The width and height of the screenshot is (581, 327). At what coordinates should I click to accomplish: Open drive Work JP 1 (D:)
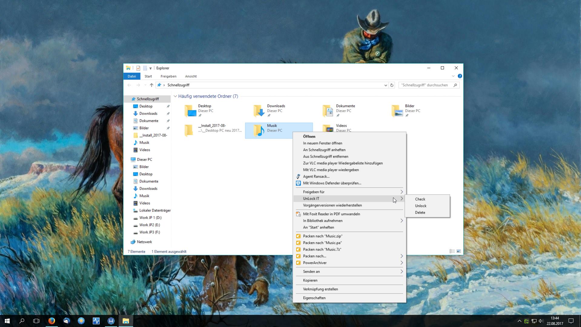coord(150,218)
